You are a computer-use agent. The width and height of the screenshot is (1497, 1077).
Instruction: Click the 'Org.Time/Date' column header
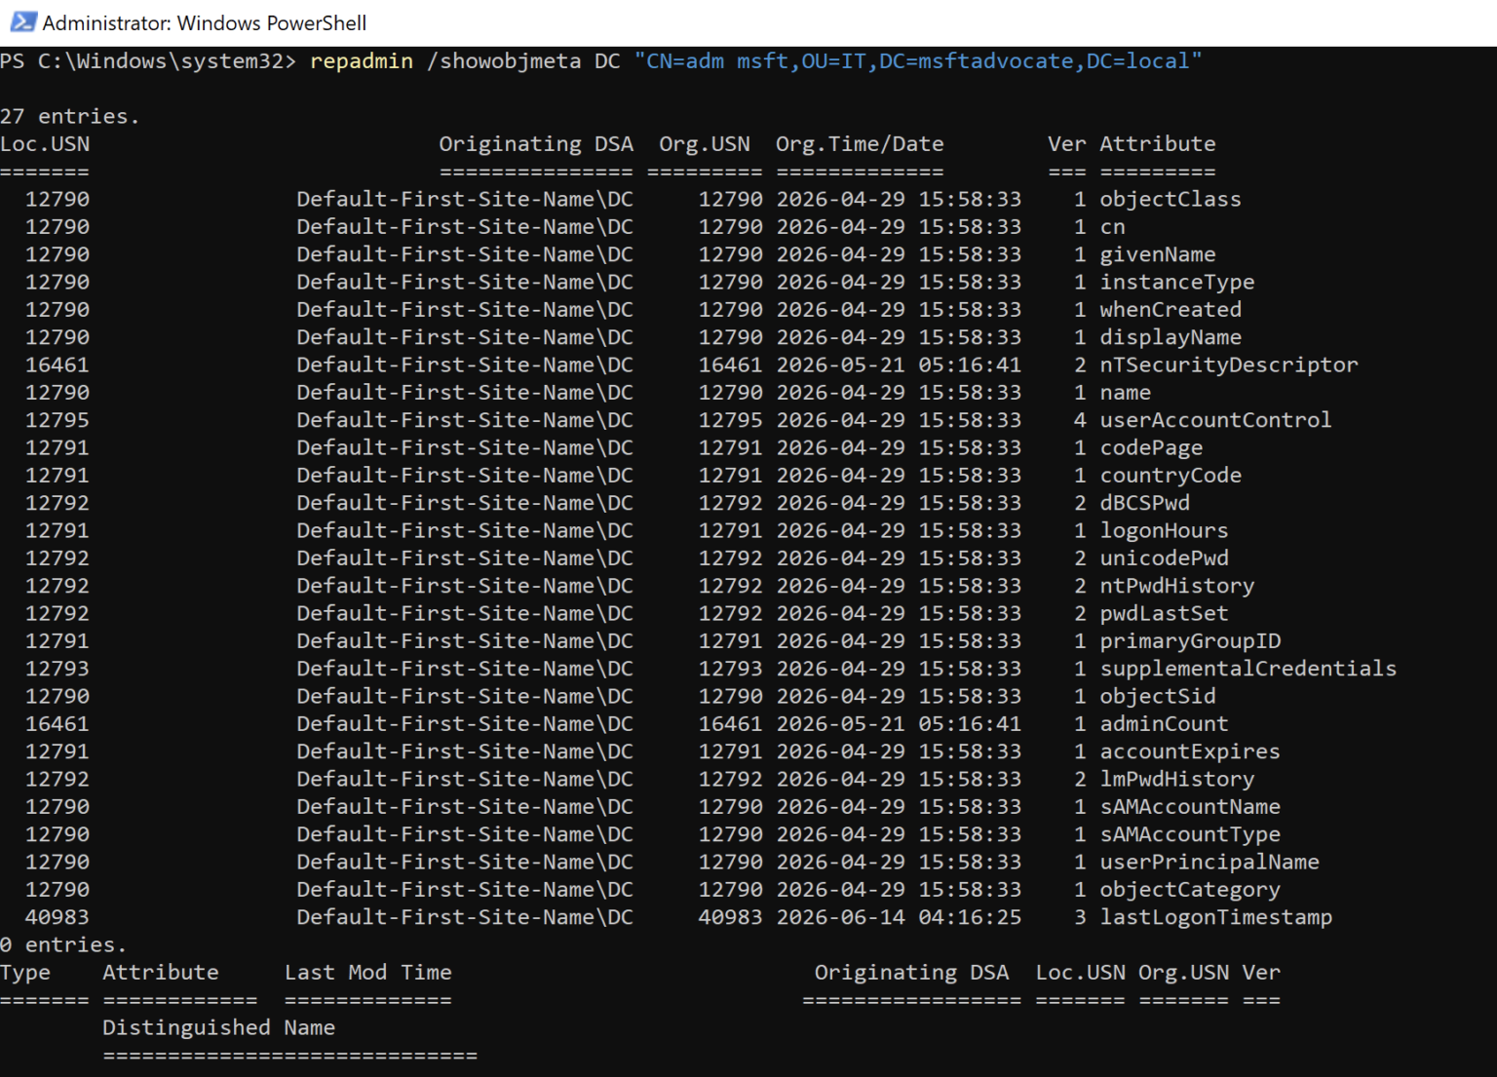click(x=860, y=144)
